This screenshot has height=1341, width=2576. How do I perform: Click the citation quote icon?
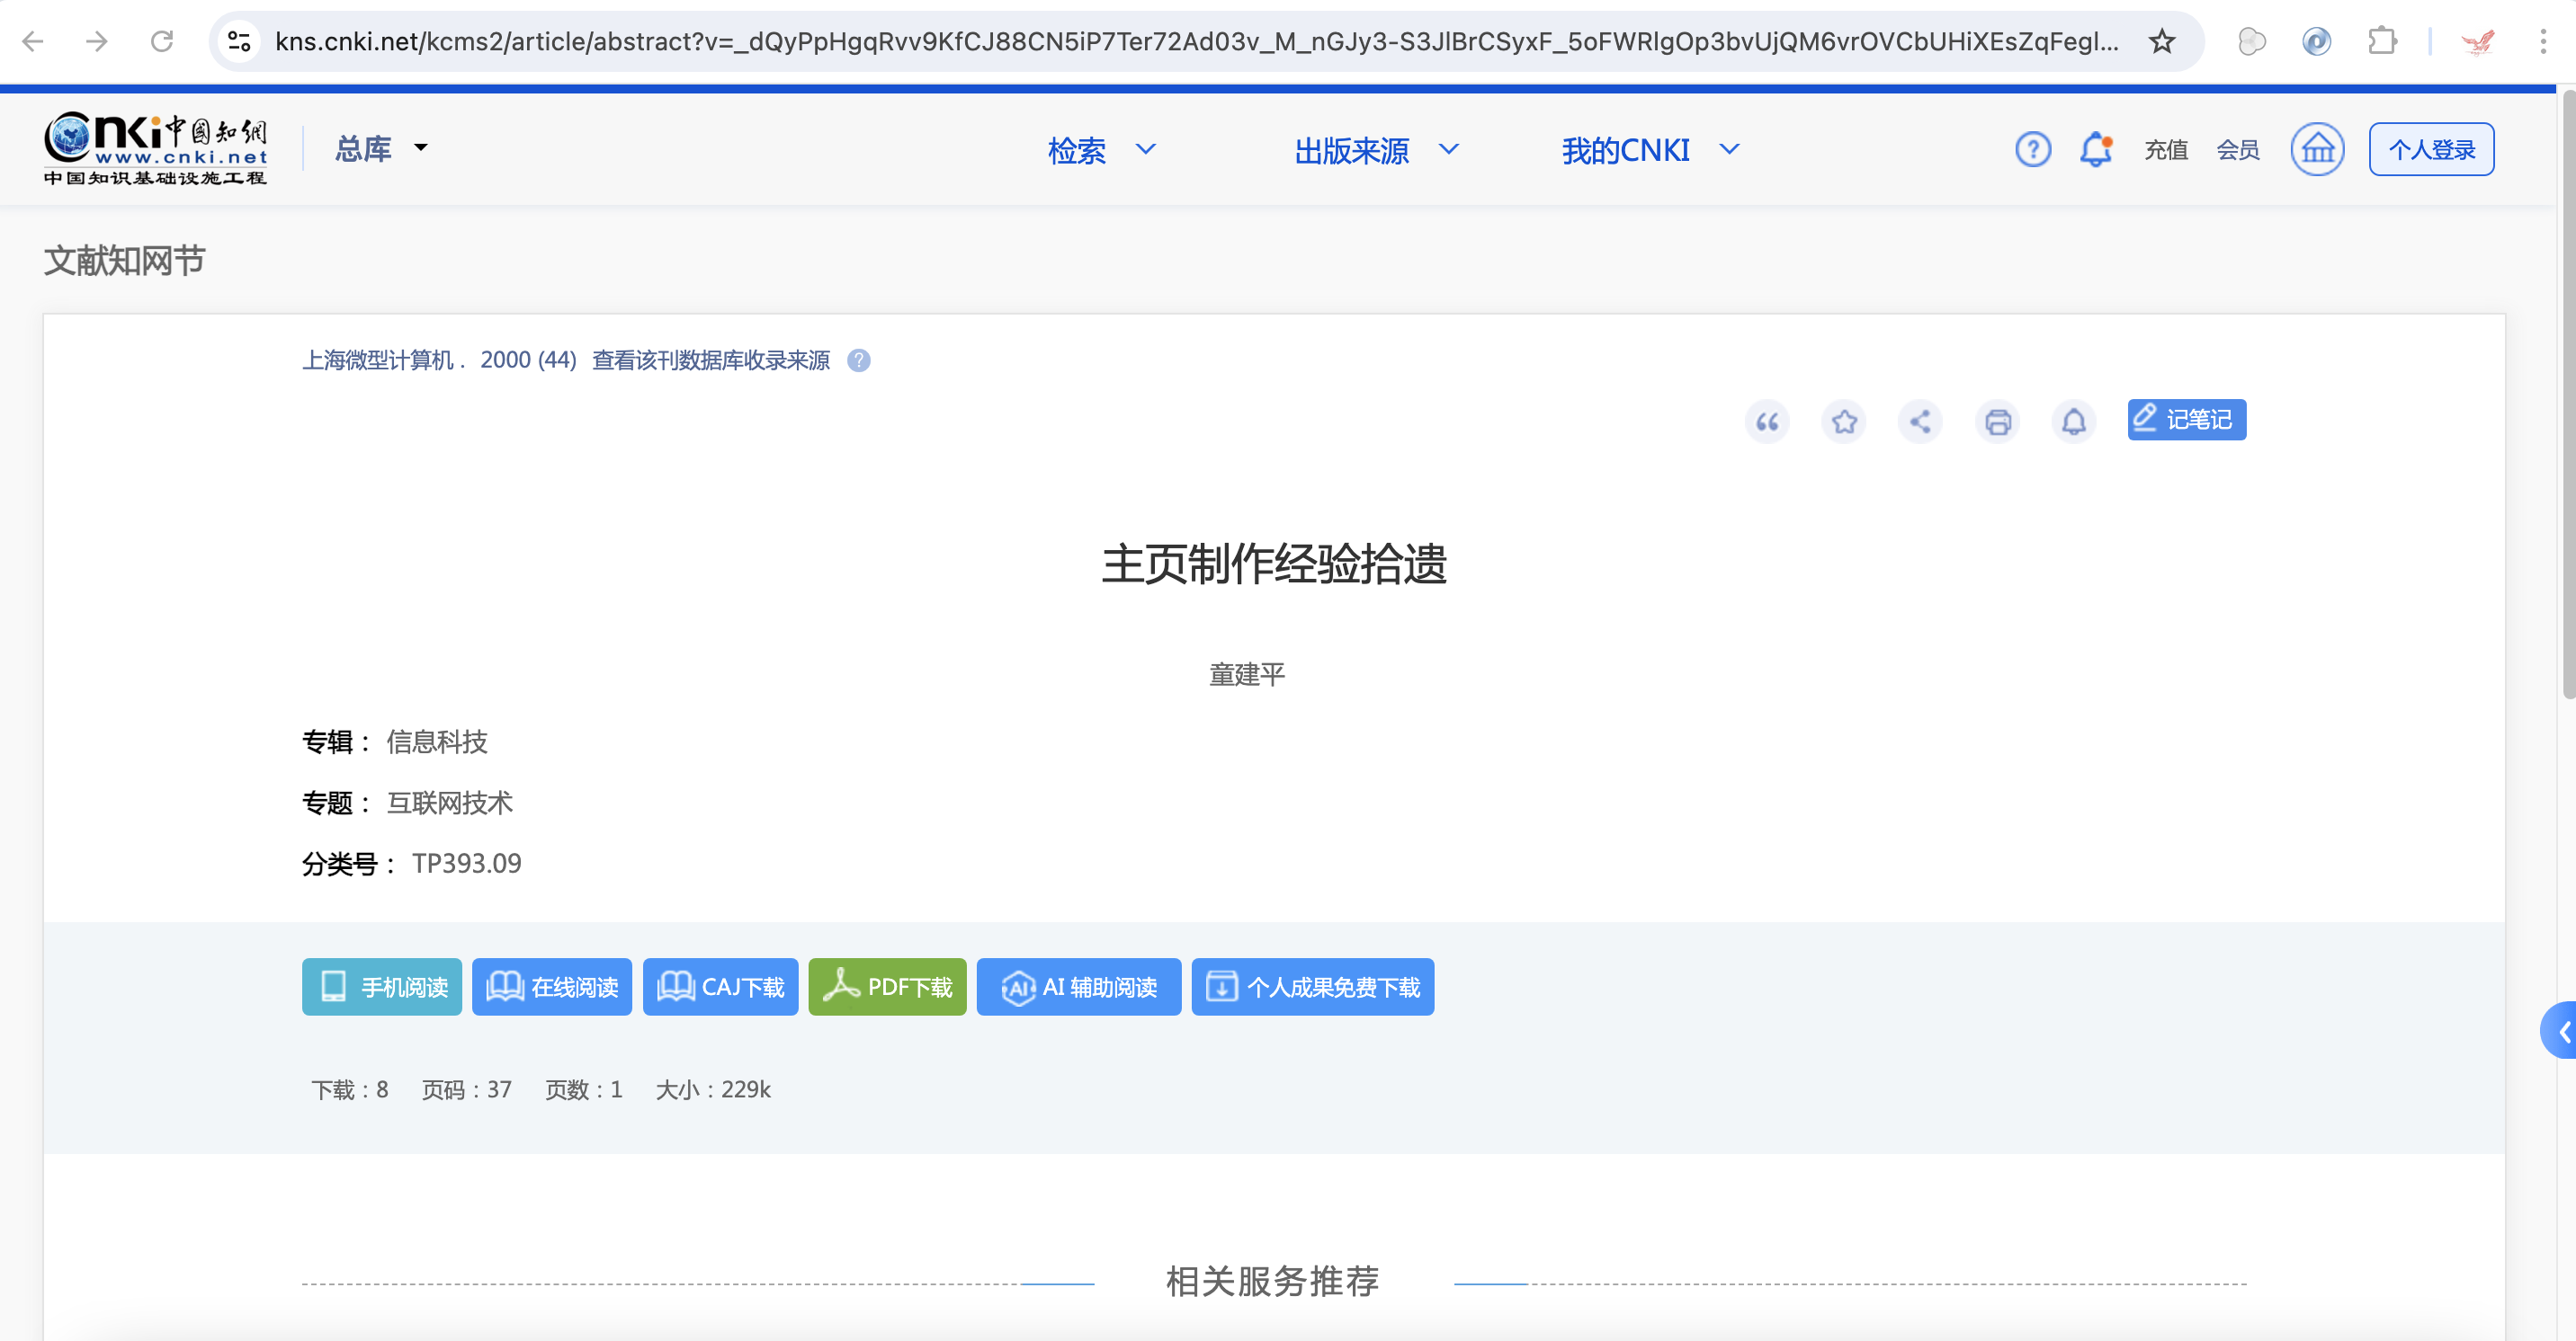tap(1767, 422)
